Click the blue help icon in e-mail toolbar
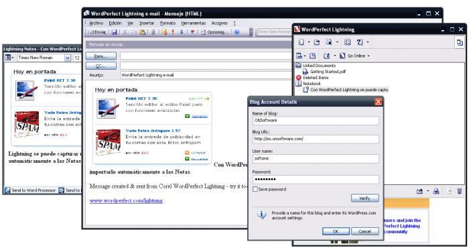Image resolution: width=469 pixels, height=248 pixels. [237, 32]
